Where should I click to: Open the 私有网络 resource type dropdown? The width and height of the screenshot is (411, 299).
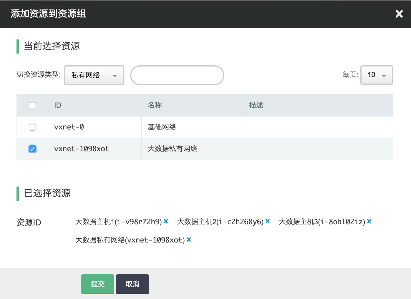coord(94,75)
